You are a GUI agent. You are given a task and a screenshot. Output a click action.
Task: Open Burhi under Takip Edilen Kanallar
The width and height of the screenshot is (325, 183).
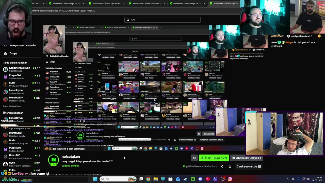click(12, 83)
